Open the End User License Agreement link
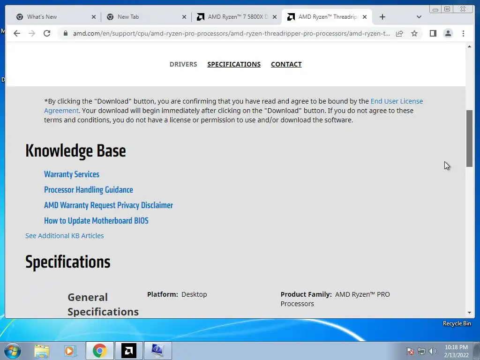Screen dimensions: 480x360 (397, 101)
